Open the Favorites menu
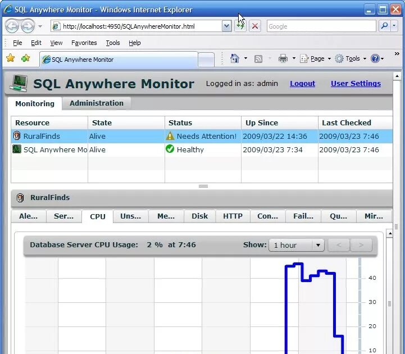This screenshot has width=405, height=354. [x=84, y=43]
